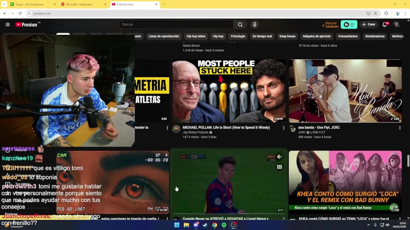The height and width of the screenshot is (230, 410).
Task: Open Chrome from the taskbar
Action: click(x=215, y=225)
